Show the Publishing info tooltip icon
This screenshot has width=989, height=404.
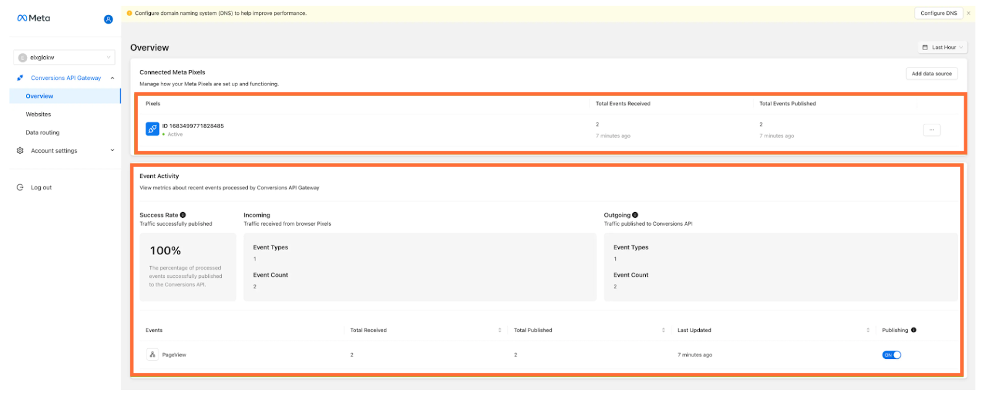coord(914,330)
